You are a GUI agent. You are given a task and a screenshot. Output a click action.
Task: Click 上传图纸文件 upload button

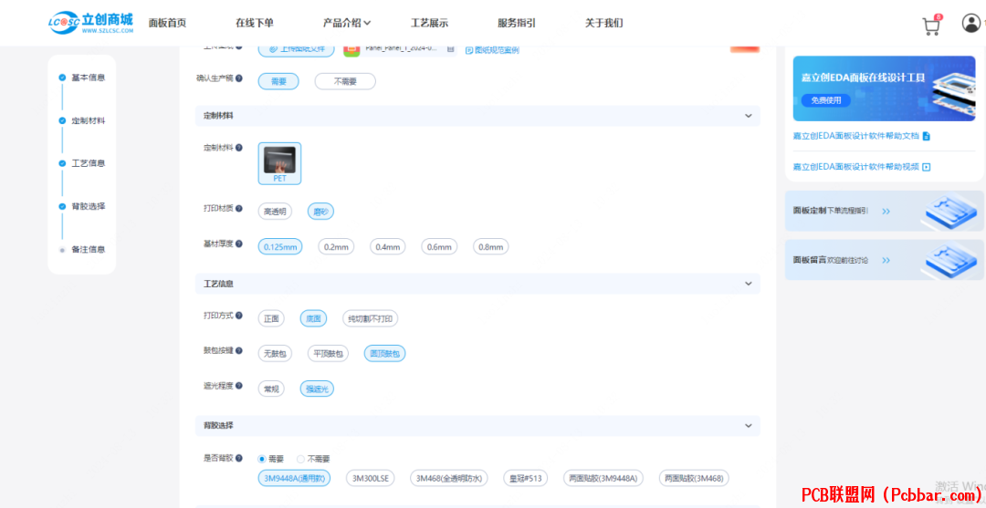point(296,49)
